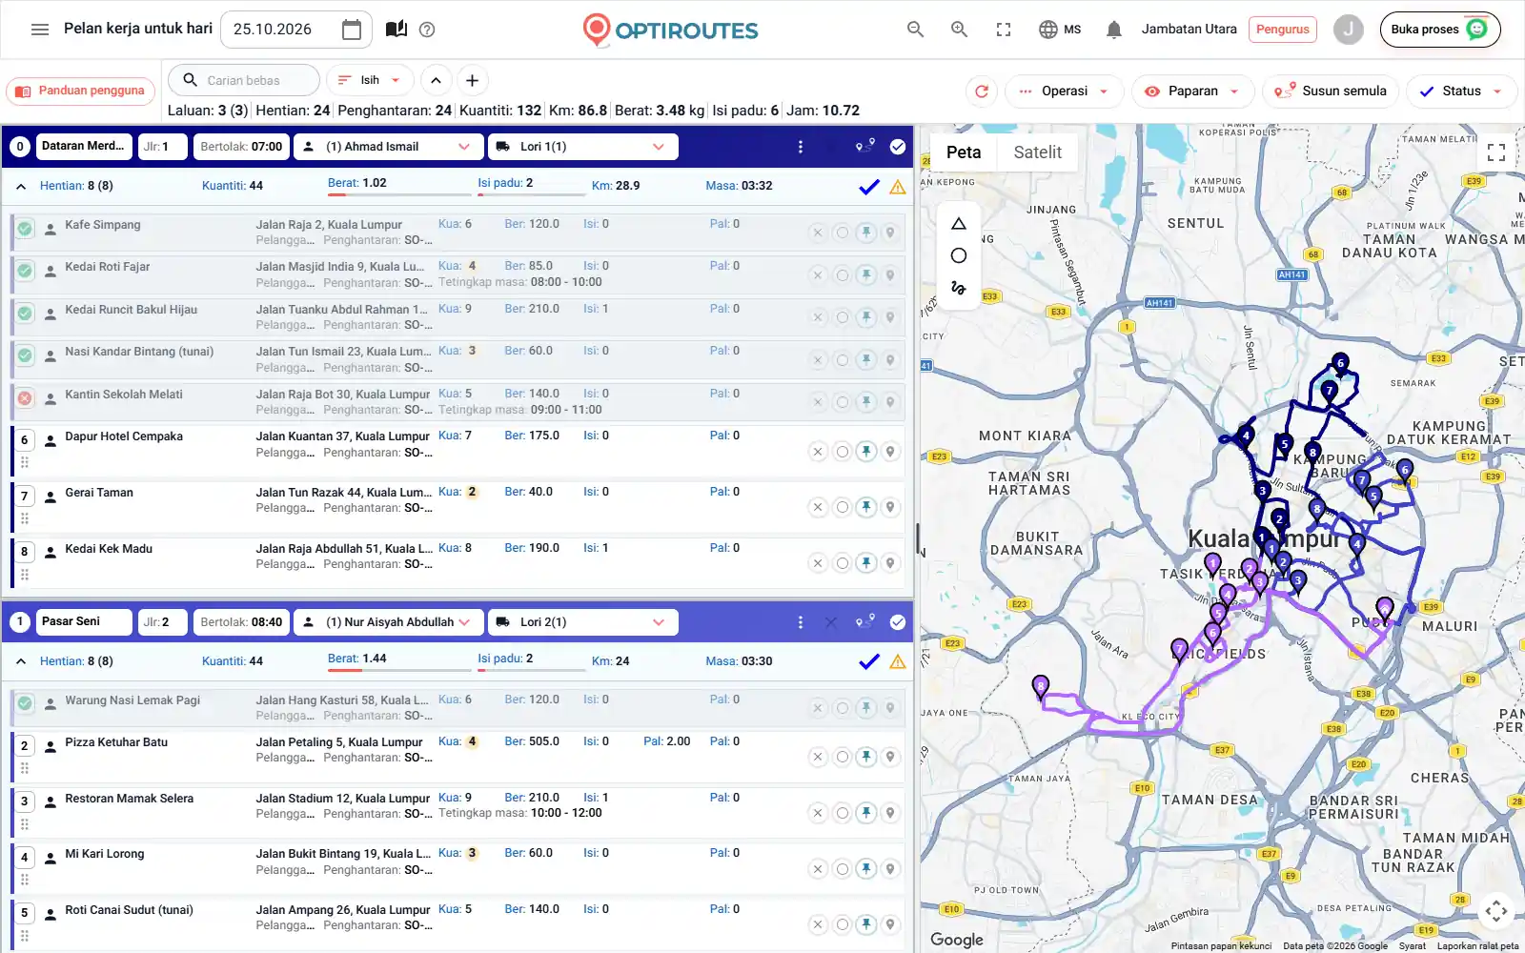Collapse the Hentian list of route 0
The height and width of the screenshot is (953, 1525).
pyautogui.click(x=21, y=187)
